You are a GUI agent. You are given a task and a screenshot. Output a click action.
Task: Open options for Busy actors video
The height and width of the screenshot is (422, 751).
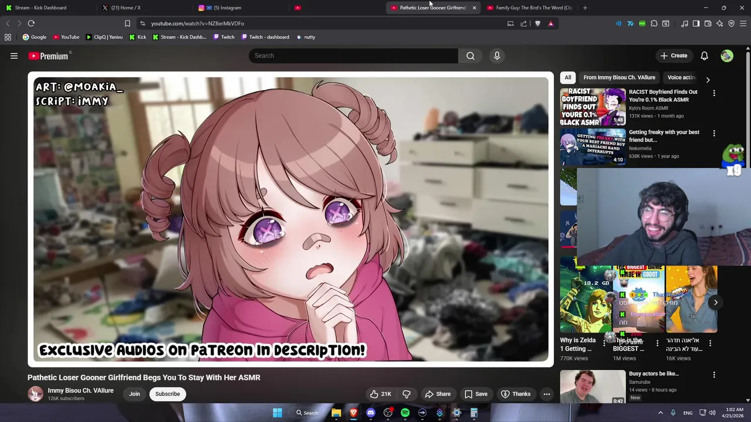[714, 375]
